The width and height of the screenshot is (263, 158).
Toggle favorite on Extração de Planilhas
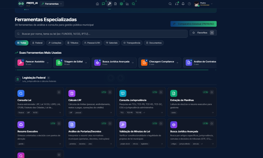(212, 92)
